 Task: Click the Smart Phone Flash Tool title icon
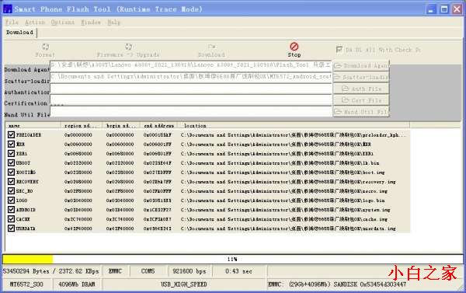pyautogui.click(x=8, y=9)
